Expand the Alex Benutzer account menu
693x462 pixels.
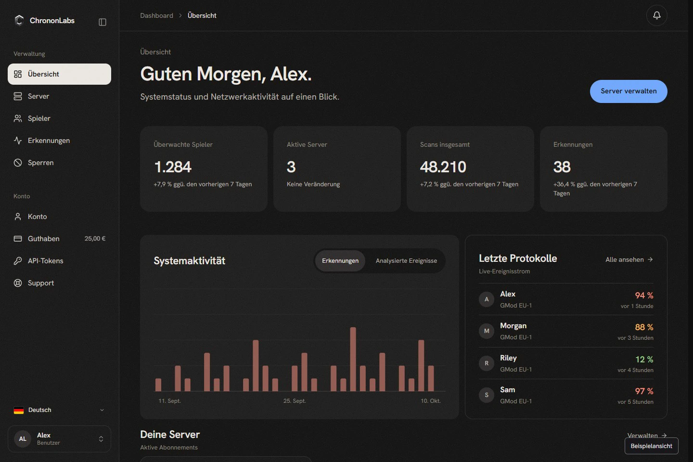point(59,439)
